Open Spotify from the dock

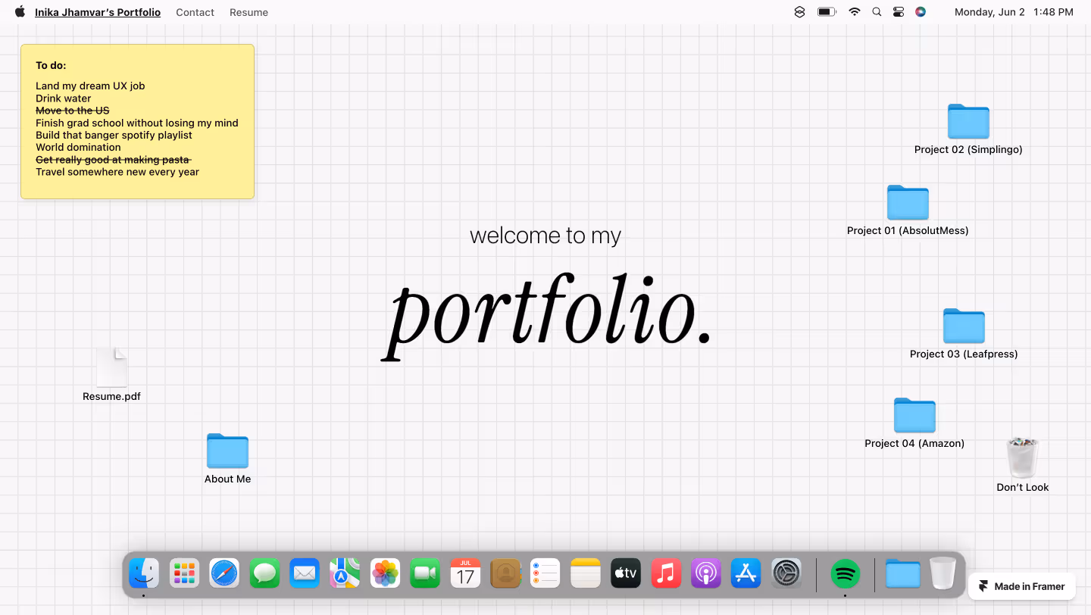tap(845, 573)
